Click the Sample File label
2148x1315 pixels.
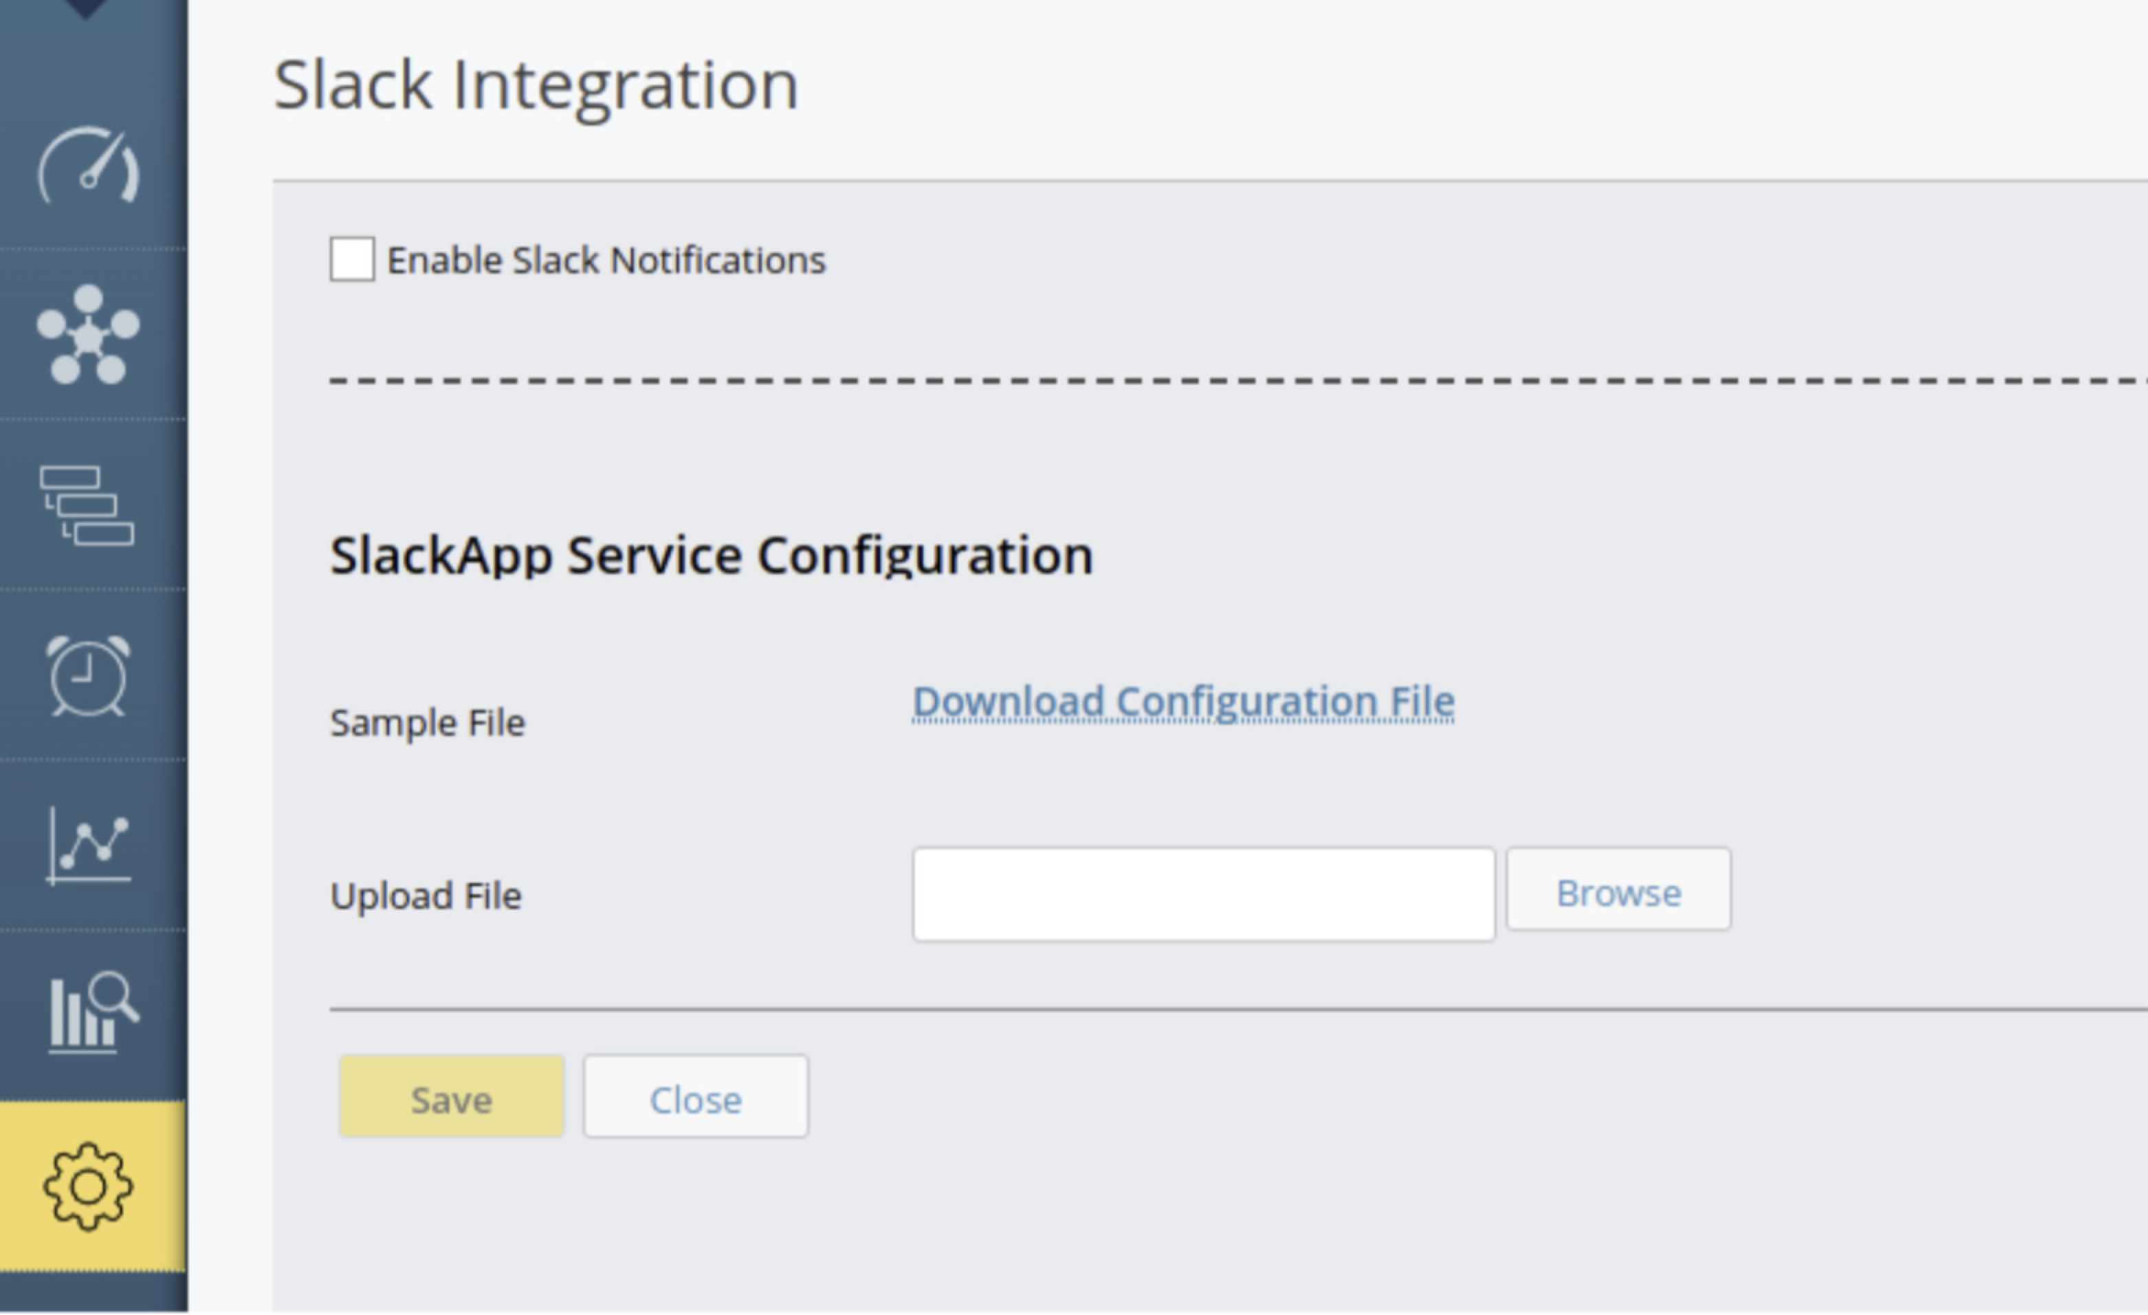[428, 724]
